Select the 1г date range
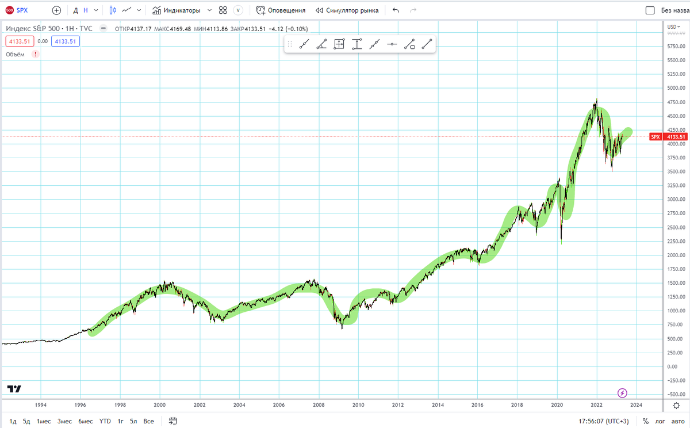The width and height of the screenshot is (690, 428). pos(121,421)
